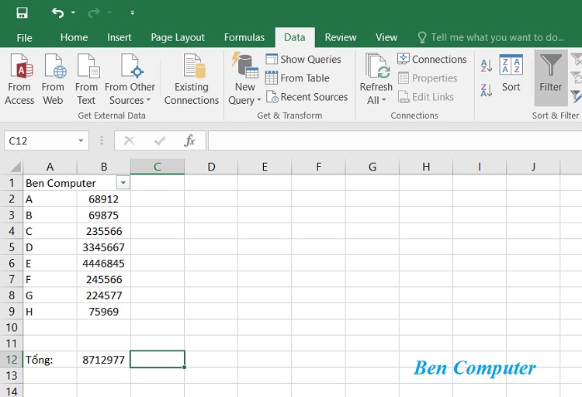The width and height of the screenshot is (582, 397).
Task: Select column H header
Action: click(x=426, y=167)
